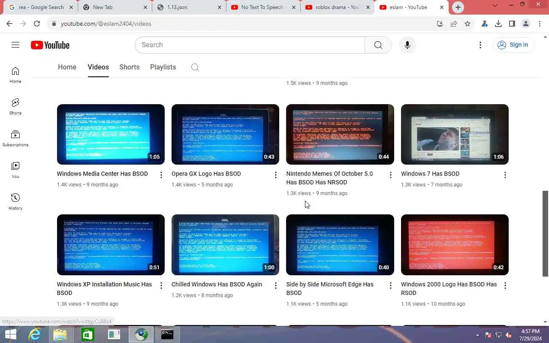Image resolution: width=549 pixels, height=343 pixels.
Task: Open YouTube settings three-dot menu
Action: coord(480,45)
